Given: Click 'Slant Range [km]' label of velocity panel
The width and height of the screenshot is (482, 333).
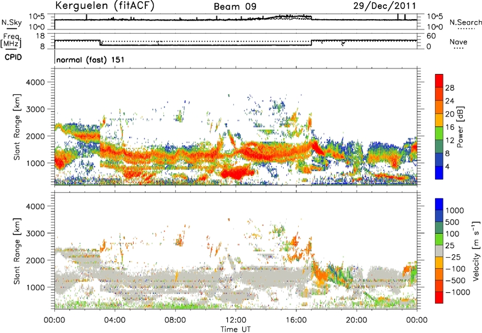Looking at the screenshot, I should coord(17,251).
